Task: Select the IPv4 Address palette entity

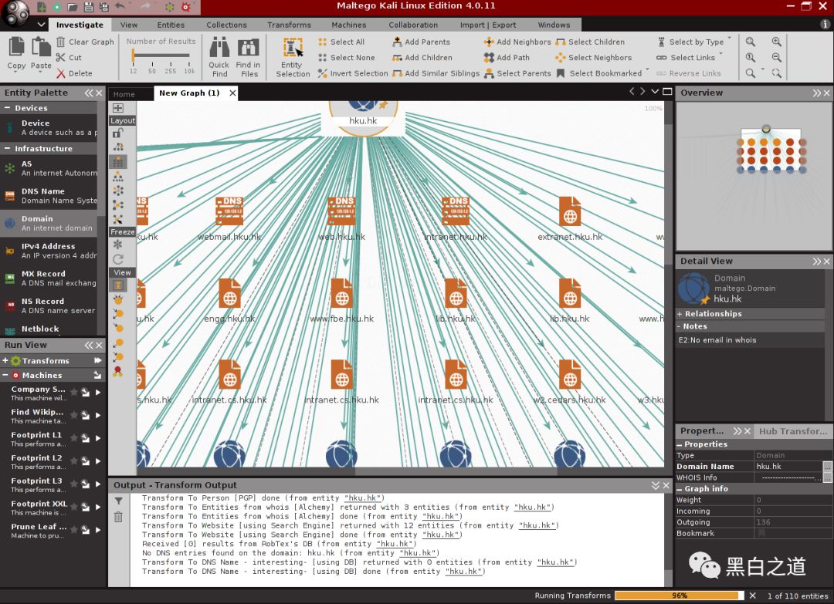Action: point(49,251)
